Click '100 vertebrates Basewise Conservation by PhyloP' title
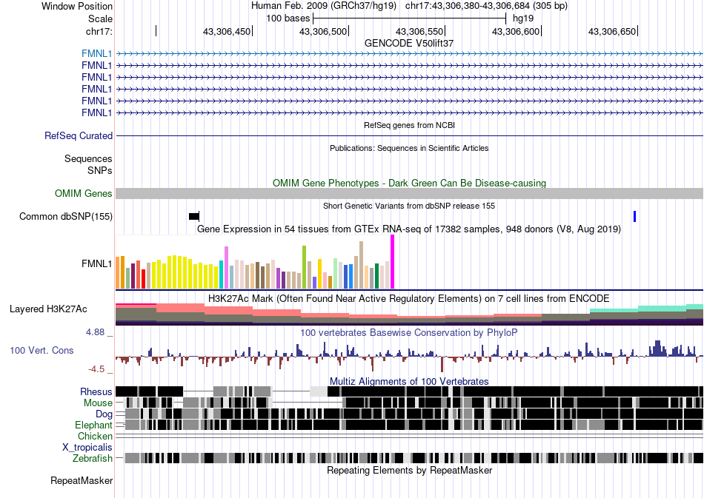The height and width of the screenshot is (498, 704). pyautogui.click(x=409, y=332)
